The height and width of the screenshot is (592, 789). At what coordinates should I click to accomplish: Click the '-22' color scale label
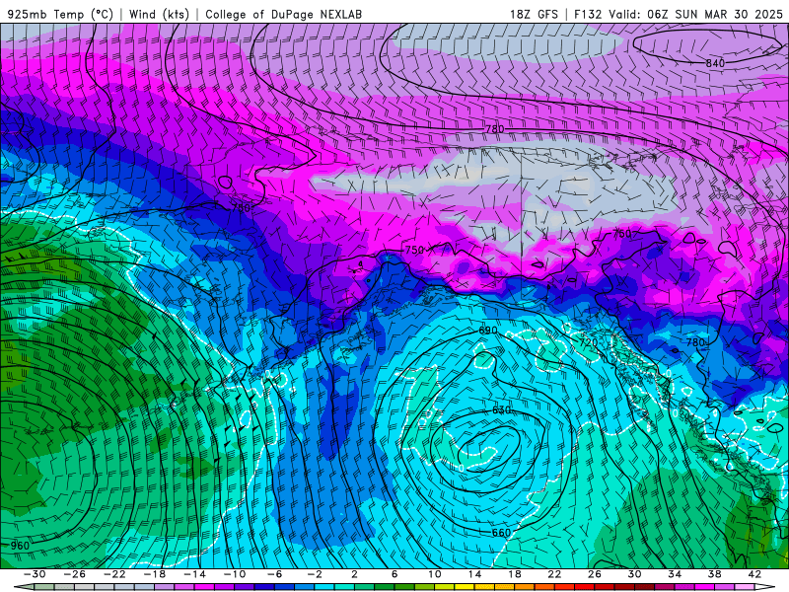pos(114,574)
